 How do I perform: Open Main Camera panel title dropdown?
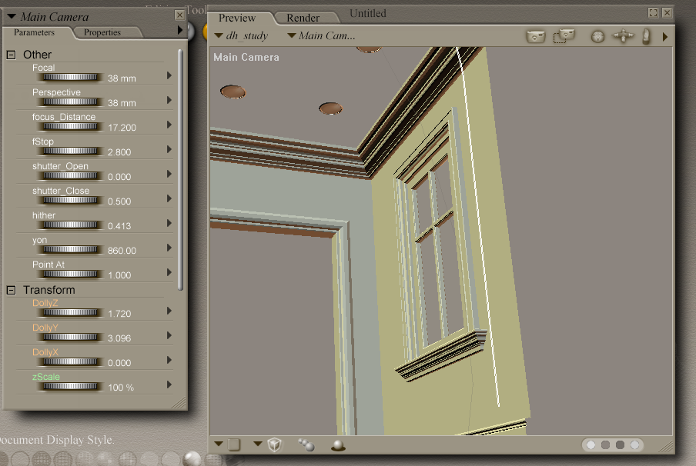[x=12, y=16]
